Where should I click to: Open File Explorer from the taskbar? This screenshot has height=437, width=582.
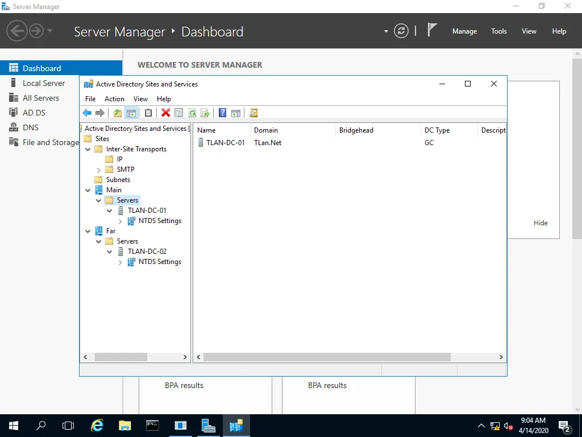[x=124, y=426]
